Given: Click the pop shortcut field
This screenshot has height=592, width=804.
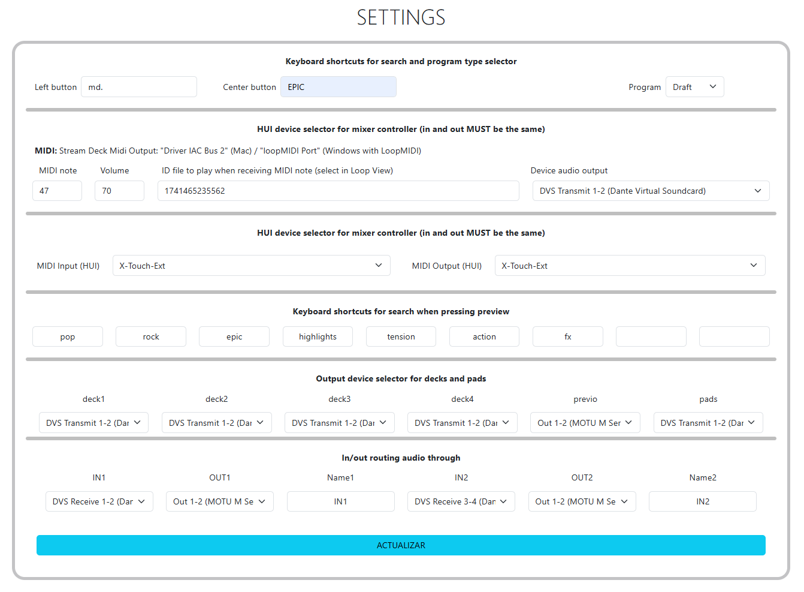Looking at the screenshot, I should (x=68, y=336).
